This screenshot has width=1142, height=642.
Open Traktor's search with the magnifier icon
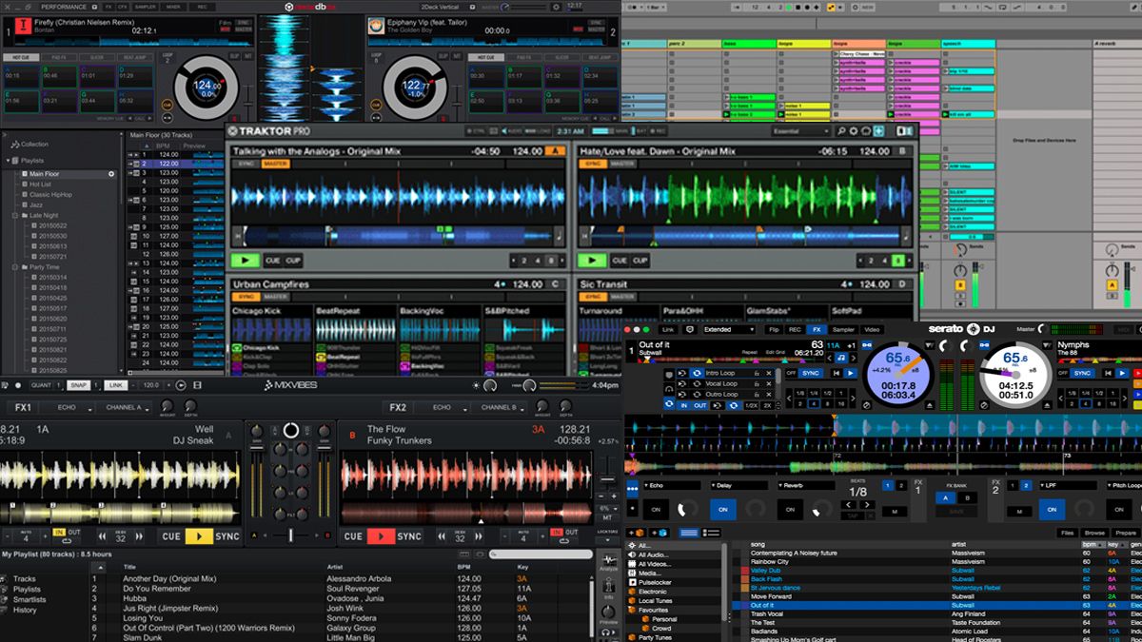pyautogui.click(x=841, y=131)
